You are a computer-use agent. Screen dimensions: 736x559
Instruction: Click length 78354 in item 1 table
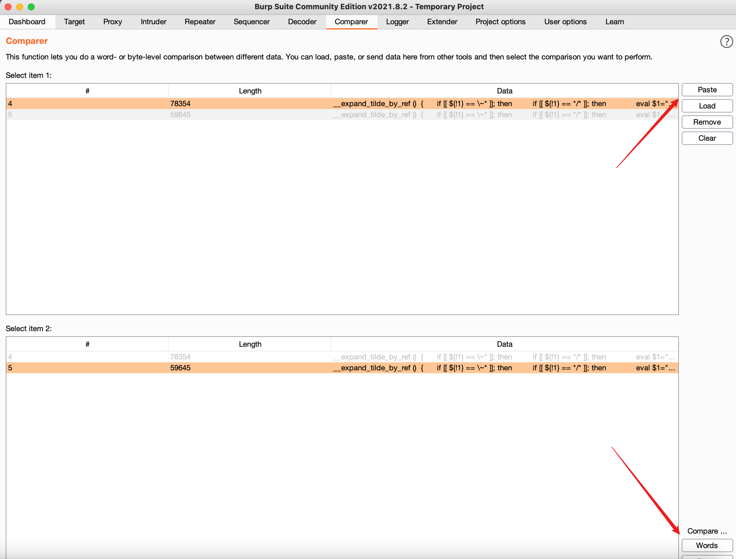[x=180, y=104]
